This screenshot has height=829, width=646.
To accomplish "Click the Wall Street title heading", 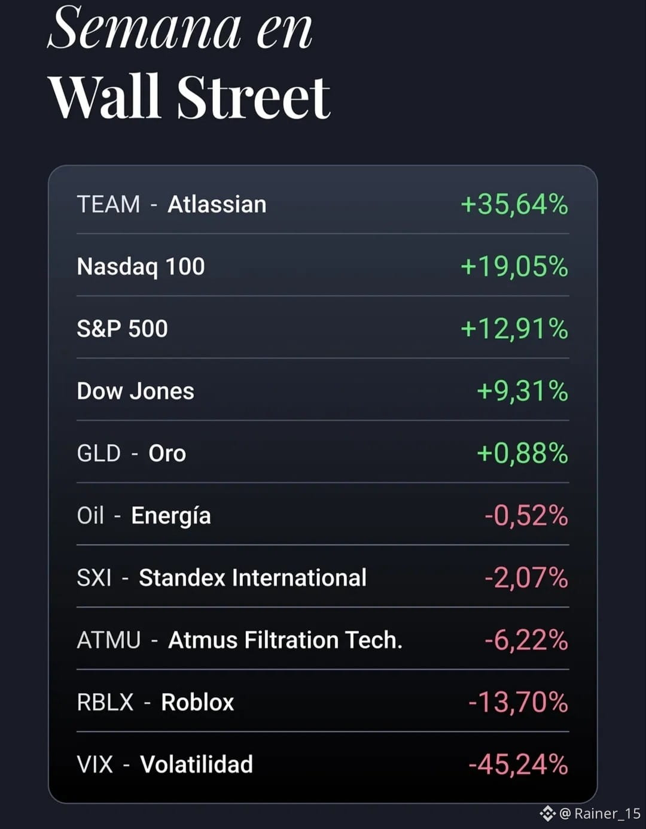I will (189, 97).
